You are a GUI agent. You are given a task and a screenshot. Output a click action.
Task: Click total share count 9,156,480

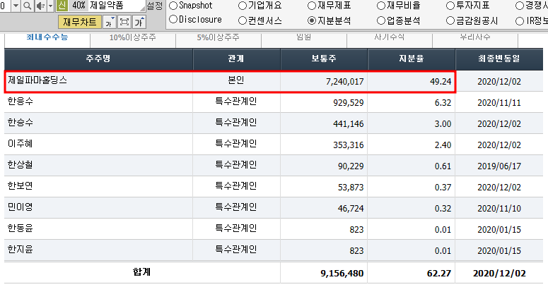coord(342,274)
